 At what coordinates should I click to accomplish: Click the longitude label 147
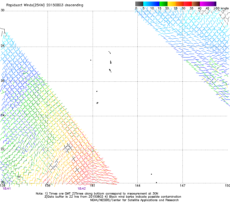[x=182, y=186]
